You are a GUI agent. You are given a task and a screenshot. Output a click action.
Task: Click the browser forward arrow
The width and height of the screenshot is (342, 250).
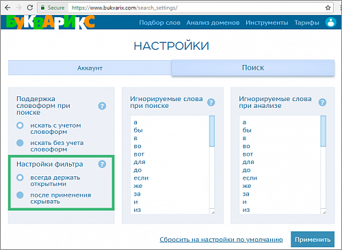(x=18, y=8)
